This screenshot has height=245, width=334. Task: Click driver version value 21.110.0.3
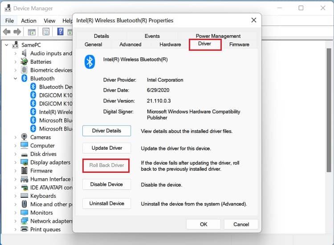[x=159, y=101]
